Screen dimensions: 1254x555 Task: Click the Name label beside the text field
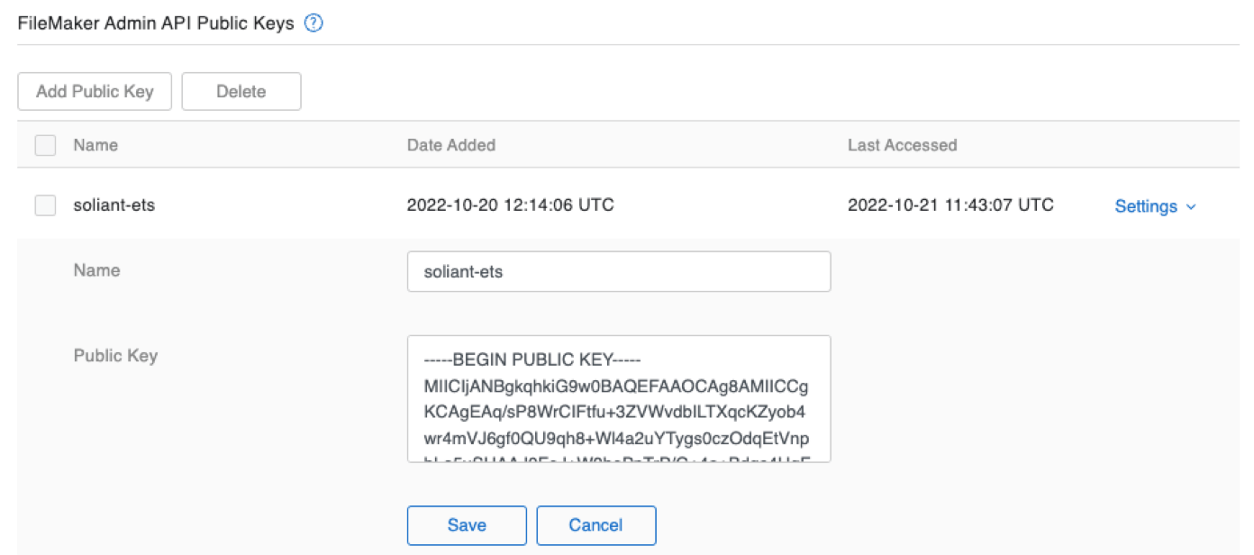(96, 270)
